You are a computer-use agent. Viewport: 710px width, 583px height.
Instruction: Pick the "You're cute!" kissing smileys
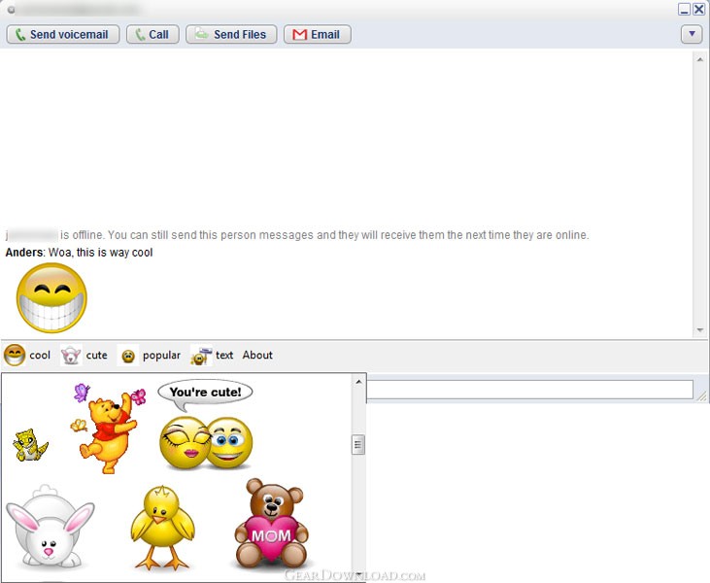click(x=206, y=429)
